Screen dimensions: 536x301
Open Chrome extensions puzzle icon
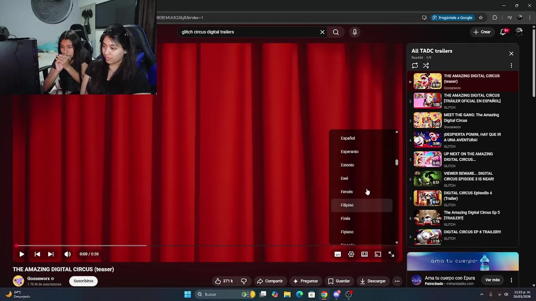point(495,18)
